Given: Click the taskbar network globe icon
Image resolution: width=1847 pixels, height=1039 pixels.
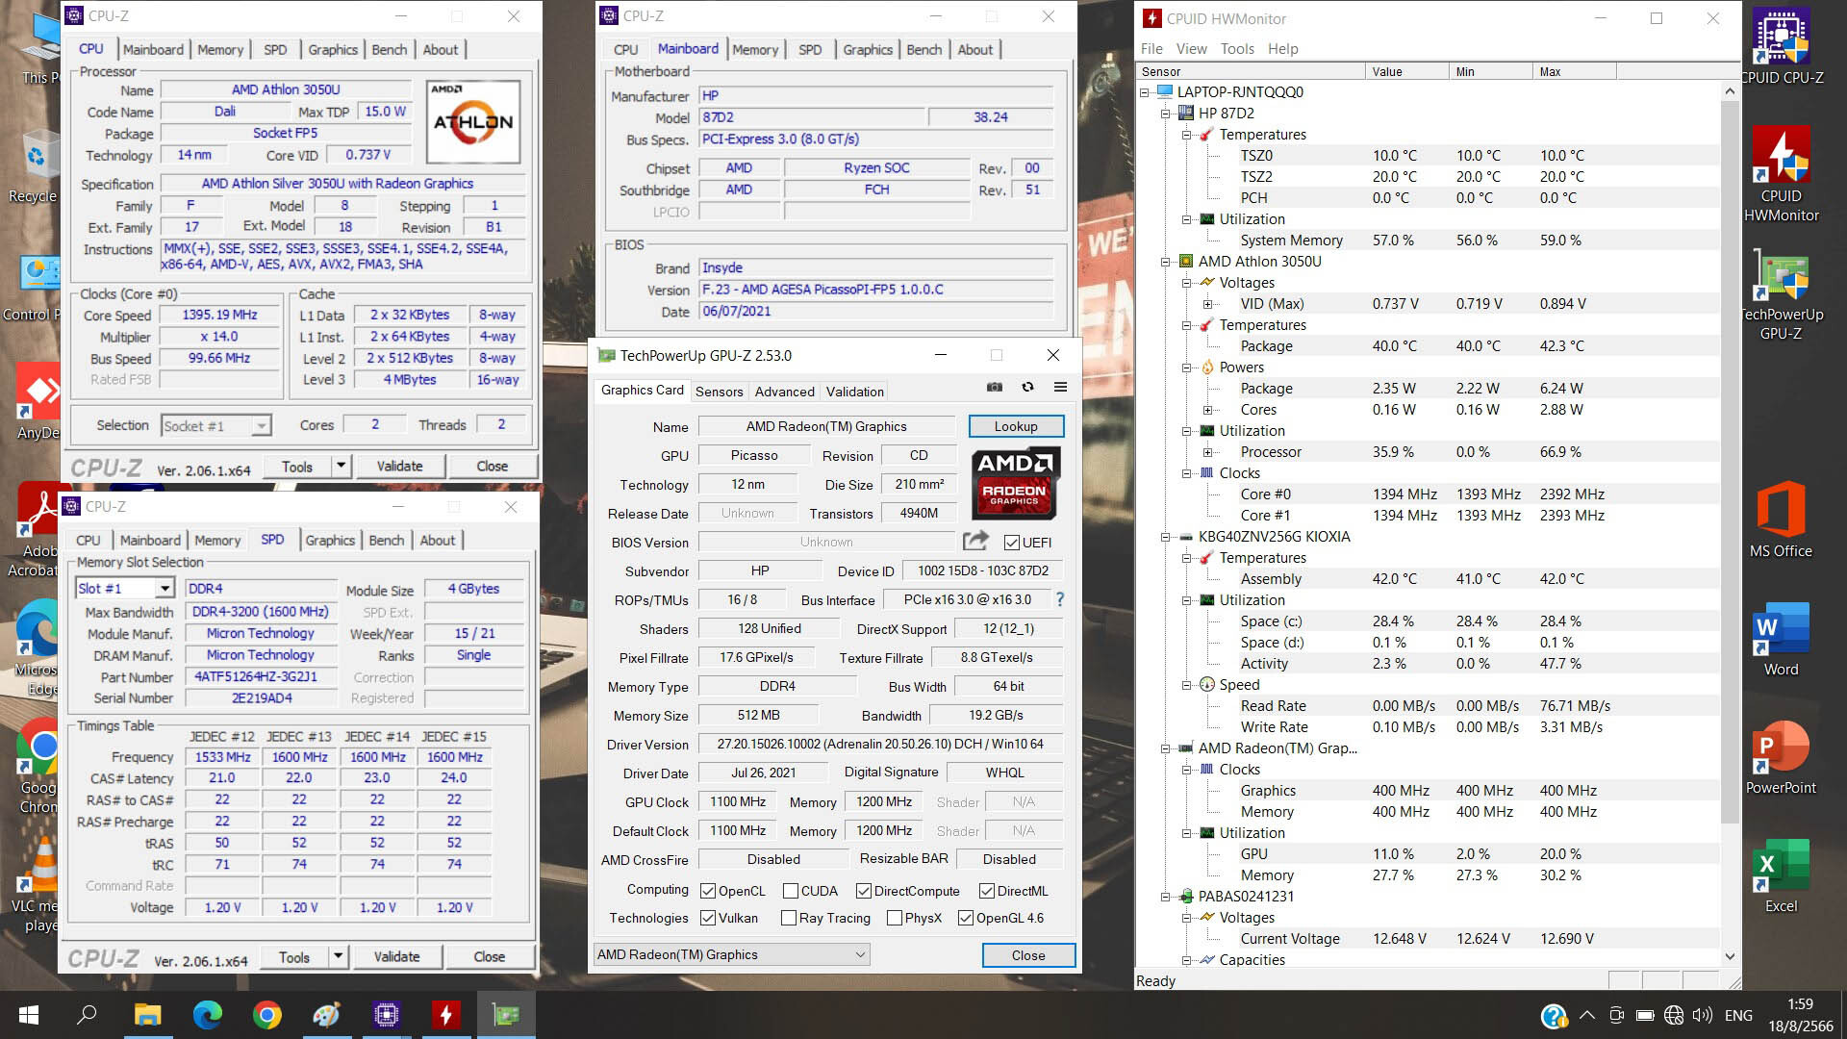Looking at the screenshot, I should click(x=1674, y=1015).
